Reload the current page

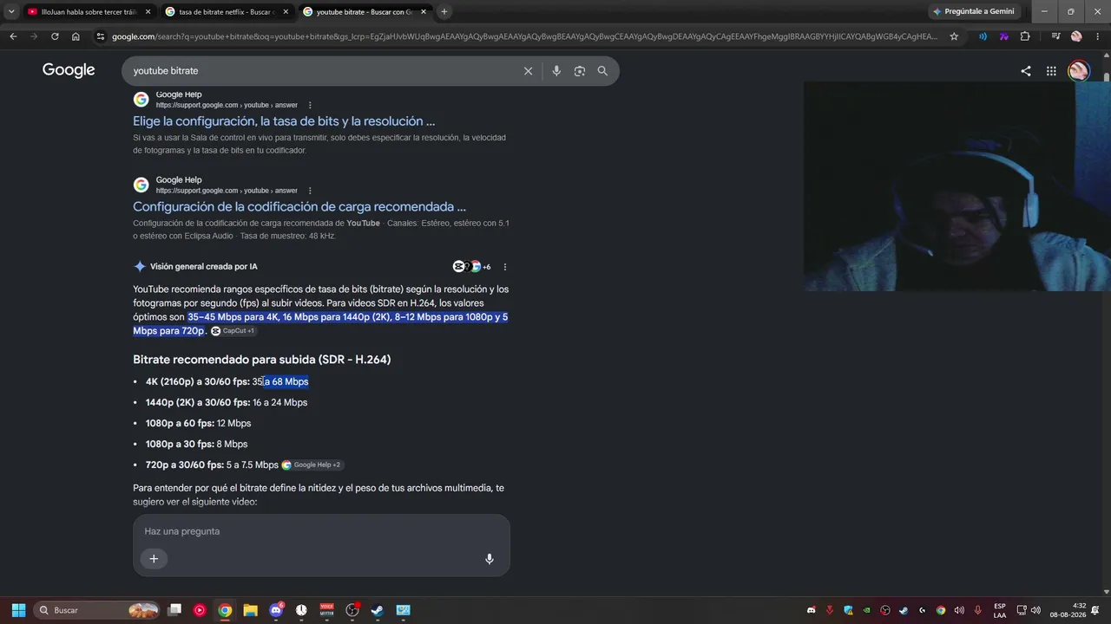[55, 36]
